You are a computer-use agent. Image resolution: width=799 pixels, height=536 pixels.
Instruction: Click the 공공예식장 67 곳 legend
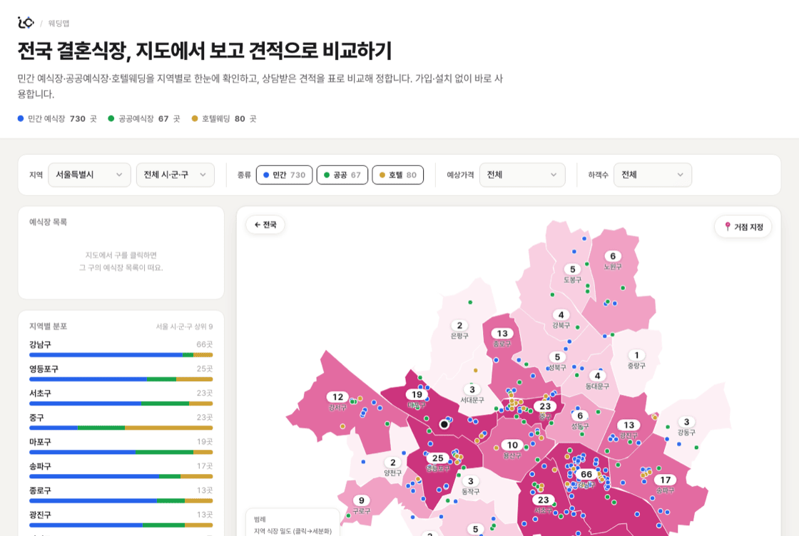144,118
